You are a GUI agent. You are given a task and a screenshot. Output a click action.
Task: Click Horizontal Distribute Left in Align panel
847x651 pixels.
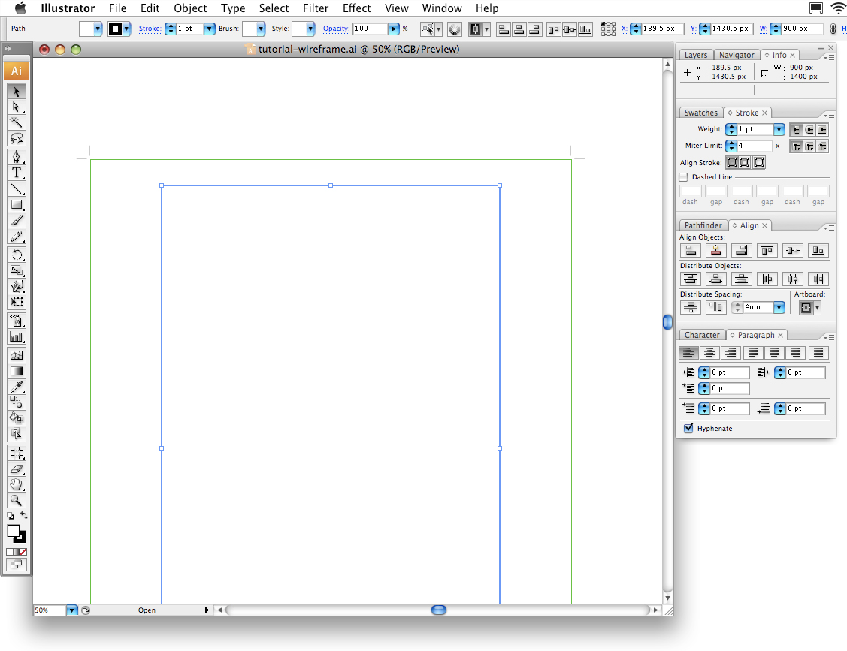coord(767,279)
